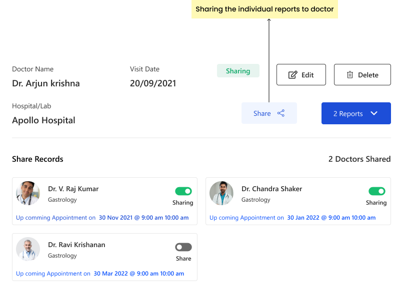Click Gastrology under Dr. Chandra Shaker
The image size is (403, 300).
coord(256,200)
